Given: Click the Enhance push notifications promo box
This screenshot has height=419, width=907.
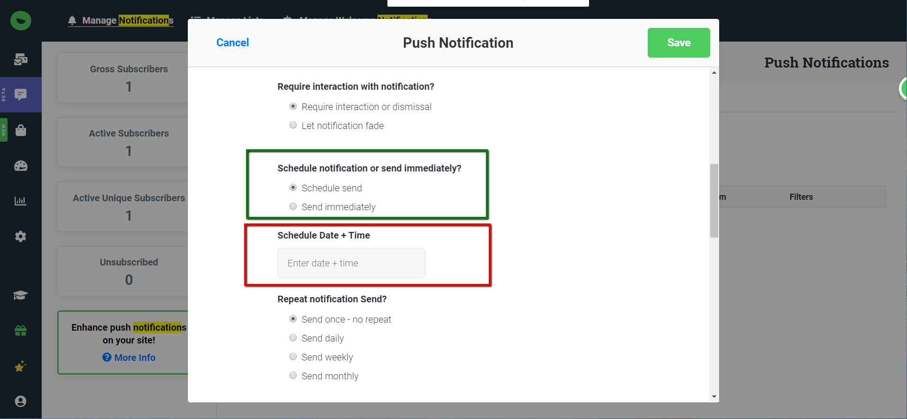Looking at the screenshot, I should tap(123, 342).
